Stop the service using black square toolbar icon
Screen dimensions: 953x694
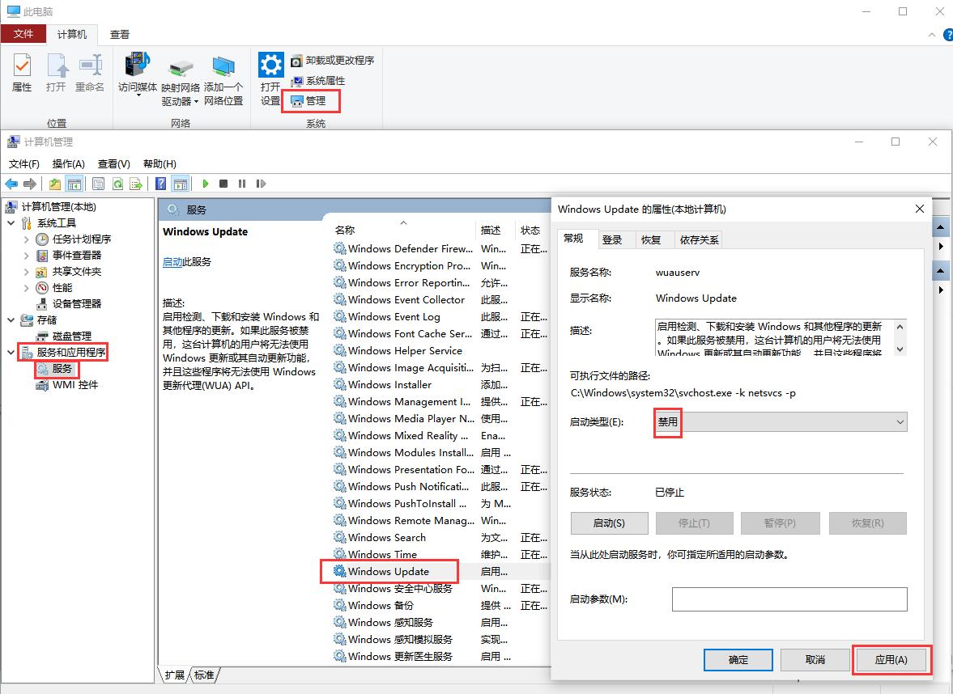click(226, 184)
